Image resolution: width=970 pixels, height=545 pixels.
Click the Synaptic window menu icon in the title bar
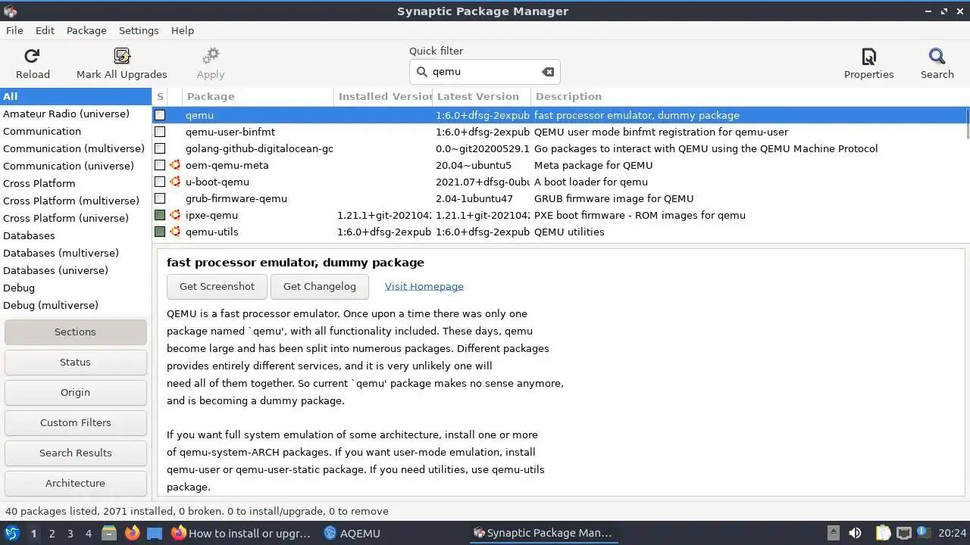[10, 11]
